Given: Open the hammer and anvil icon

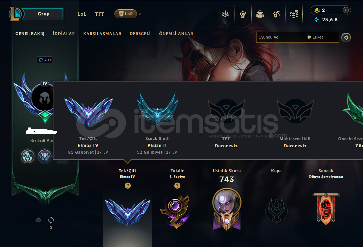Looking at the screenshot, I should [x=276, y=14].
